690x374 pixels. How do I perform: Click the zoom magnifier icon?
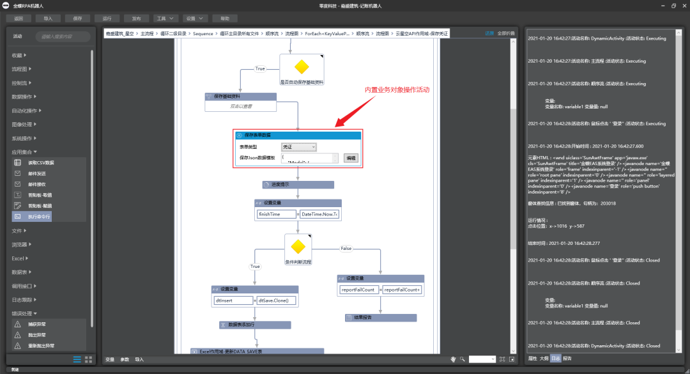[462, 359]
